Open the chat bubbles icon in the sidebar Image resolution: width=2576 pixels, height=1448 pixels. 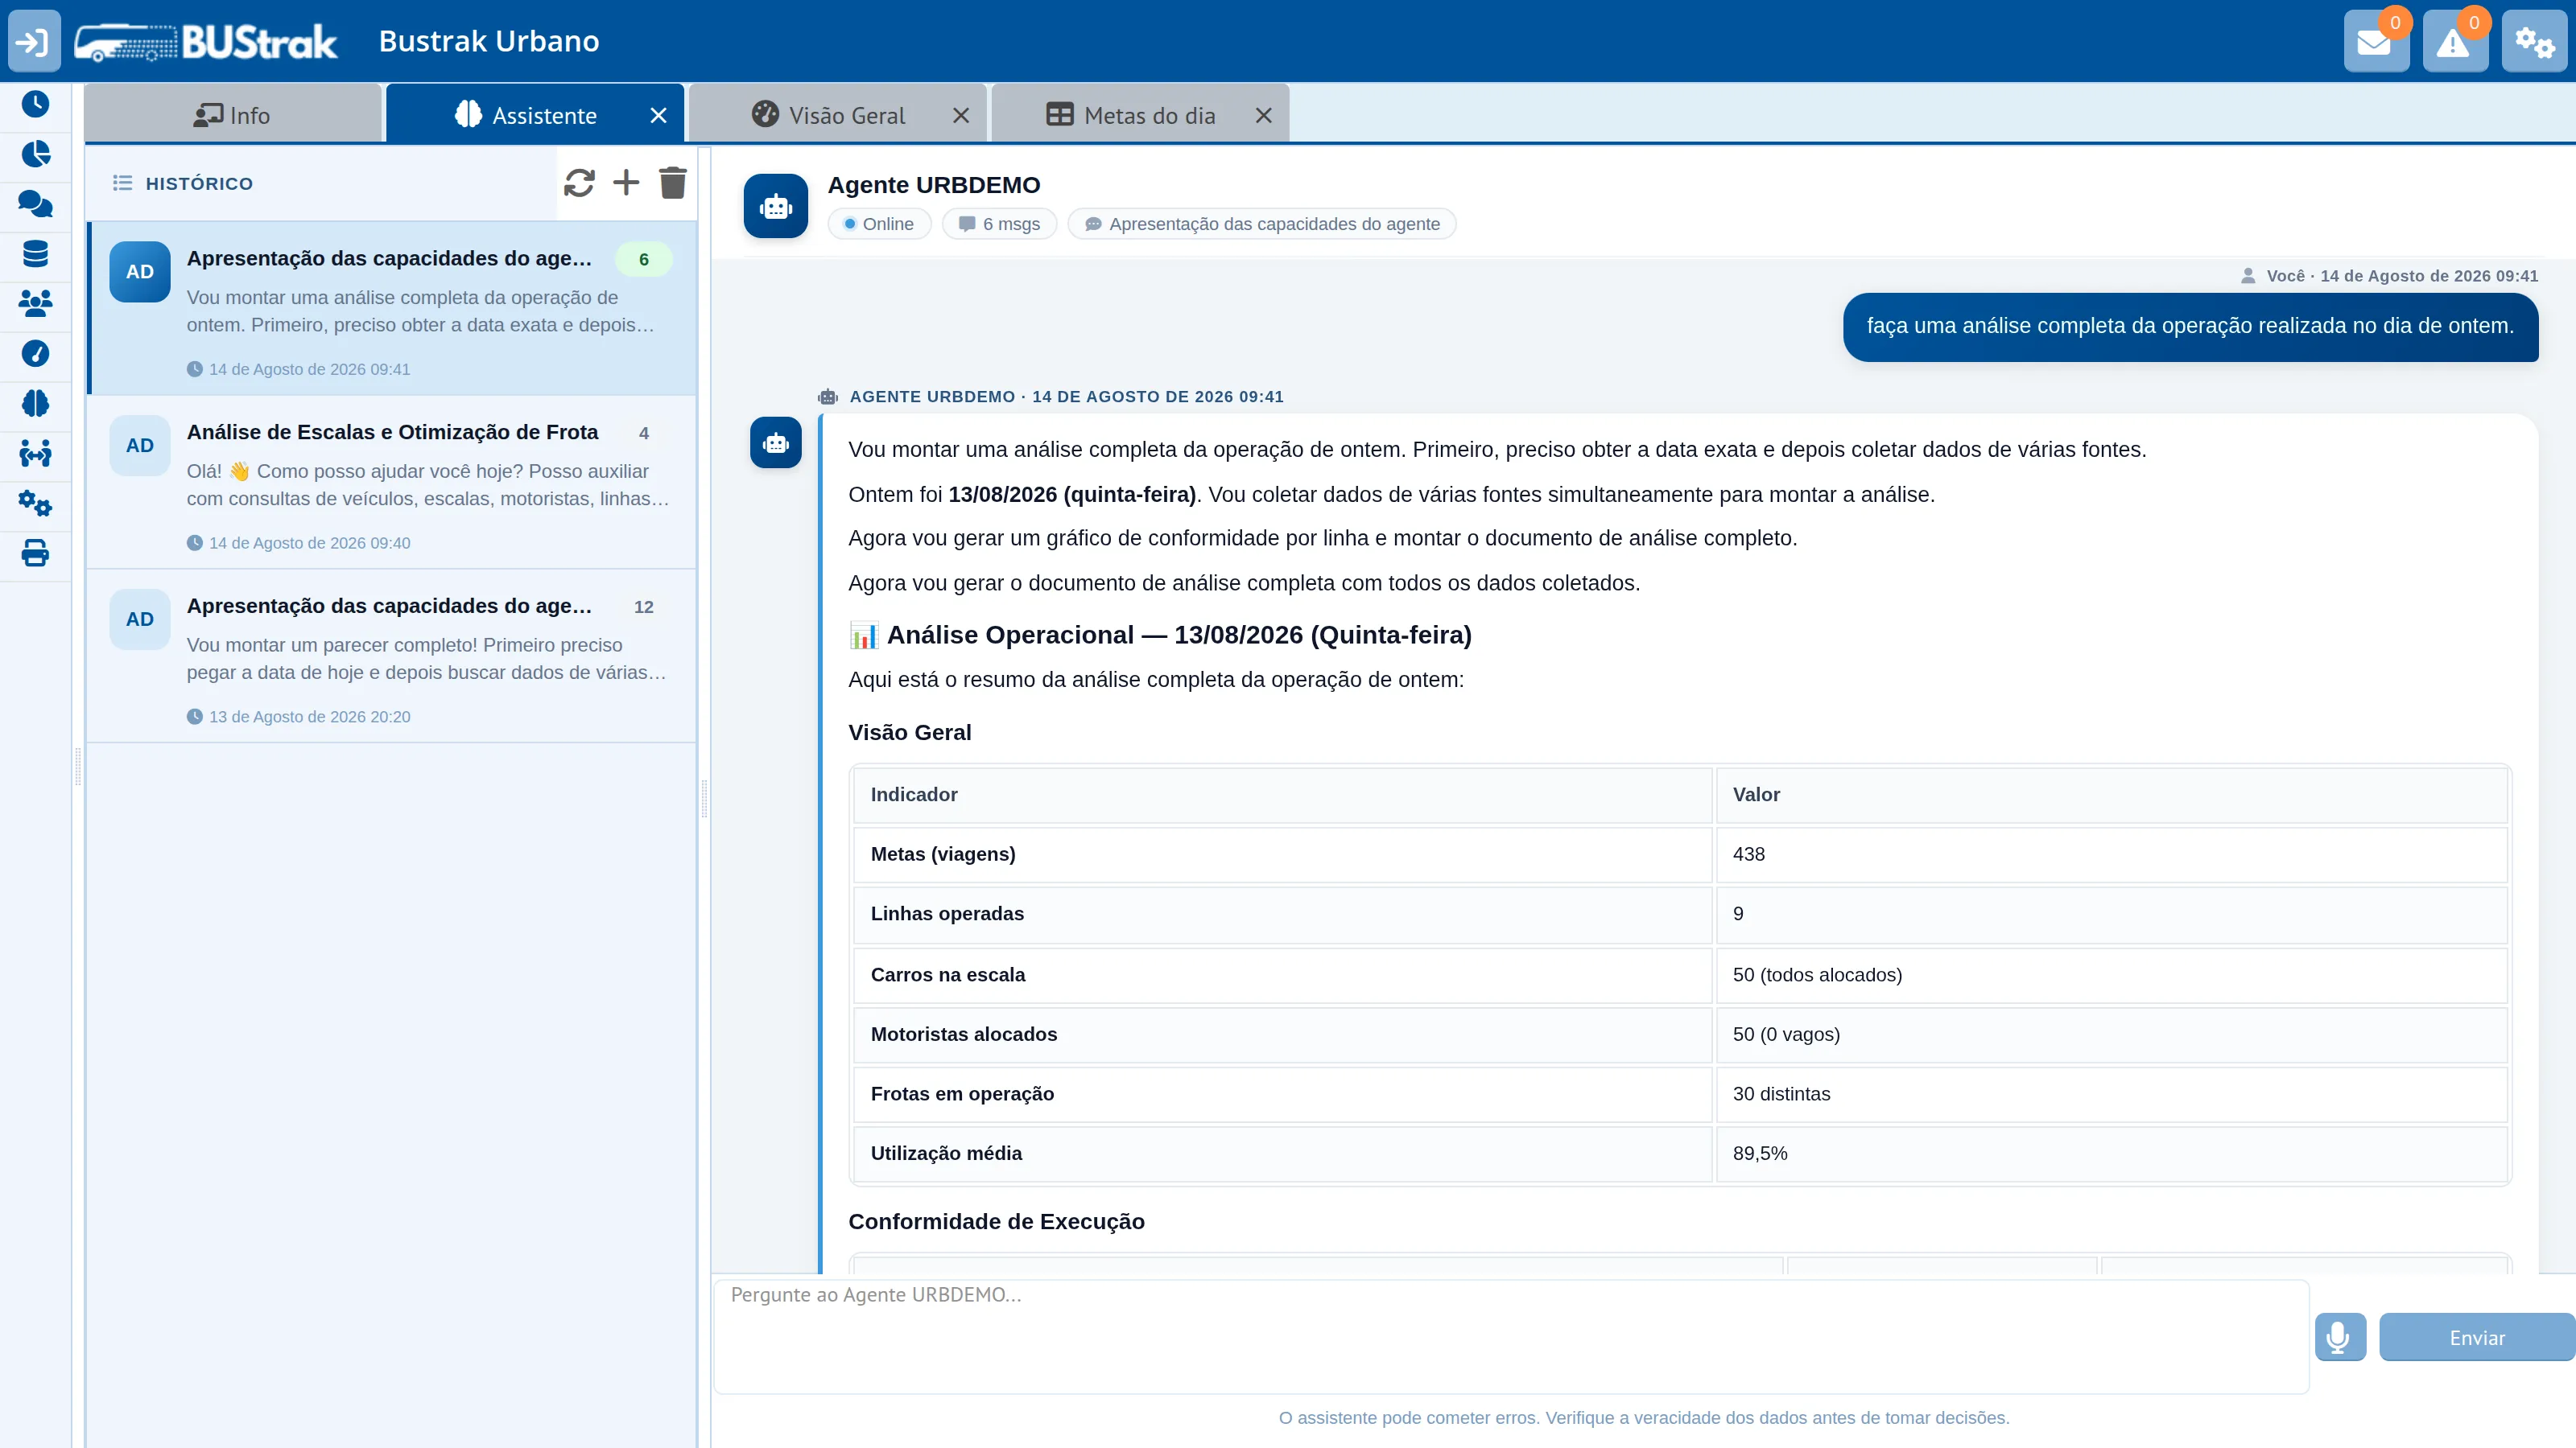pyautogui.click(x=35, y=204)
